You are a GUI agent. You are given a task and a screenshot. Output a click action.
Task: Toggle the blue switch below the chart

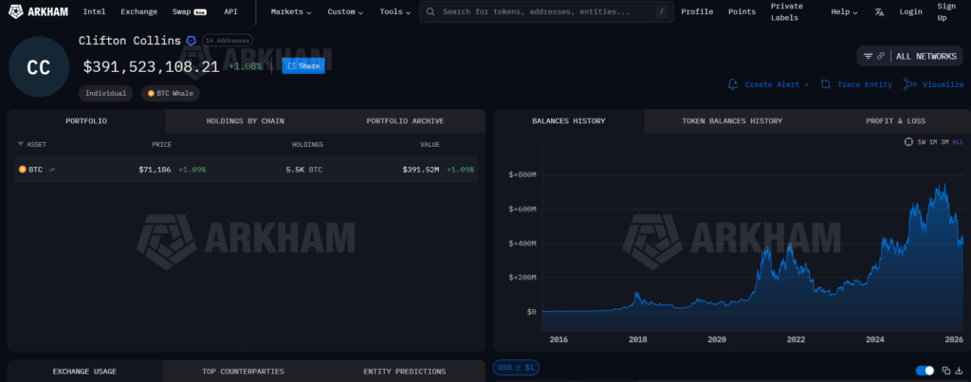point(925,370)
